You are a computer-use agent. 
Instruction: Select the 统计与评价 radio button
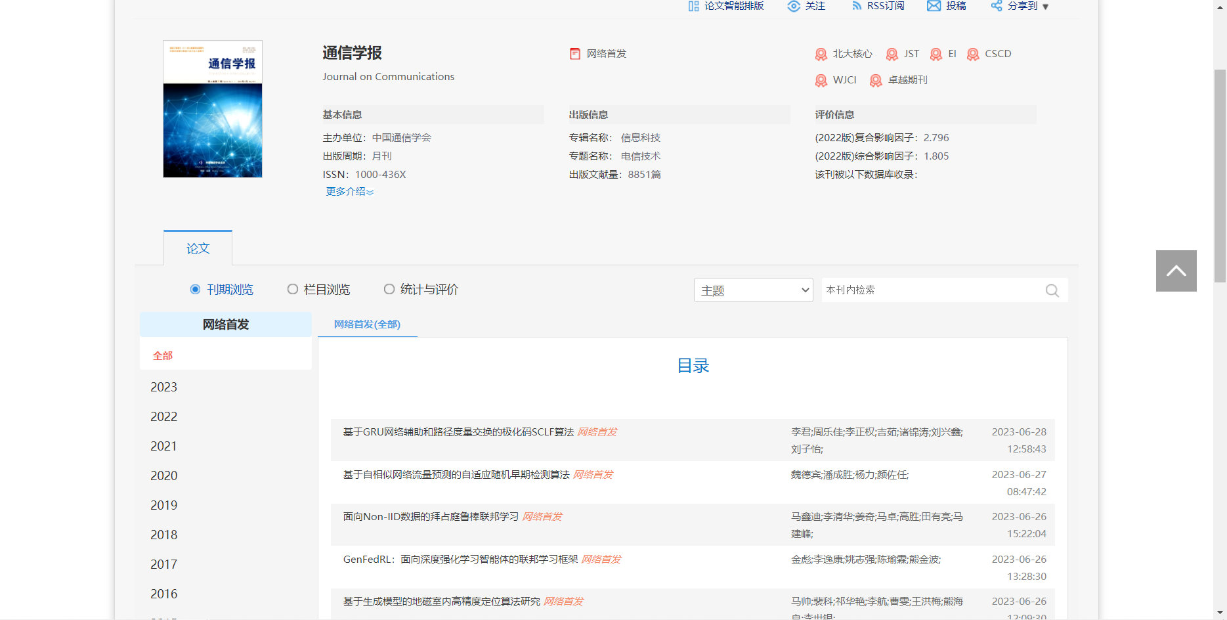point(389,289)
